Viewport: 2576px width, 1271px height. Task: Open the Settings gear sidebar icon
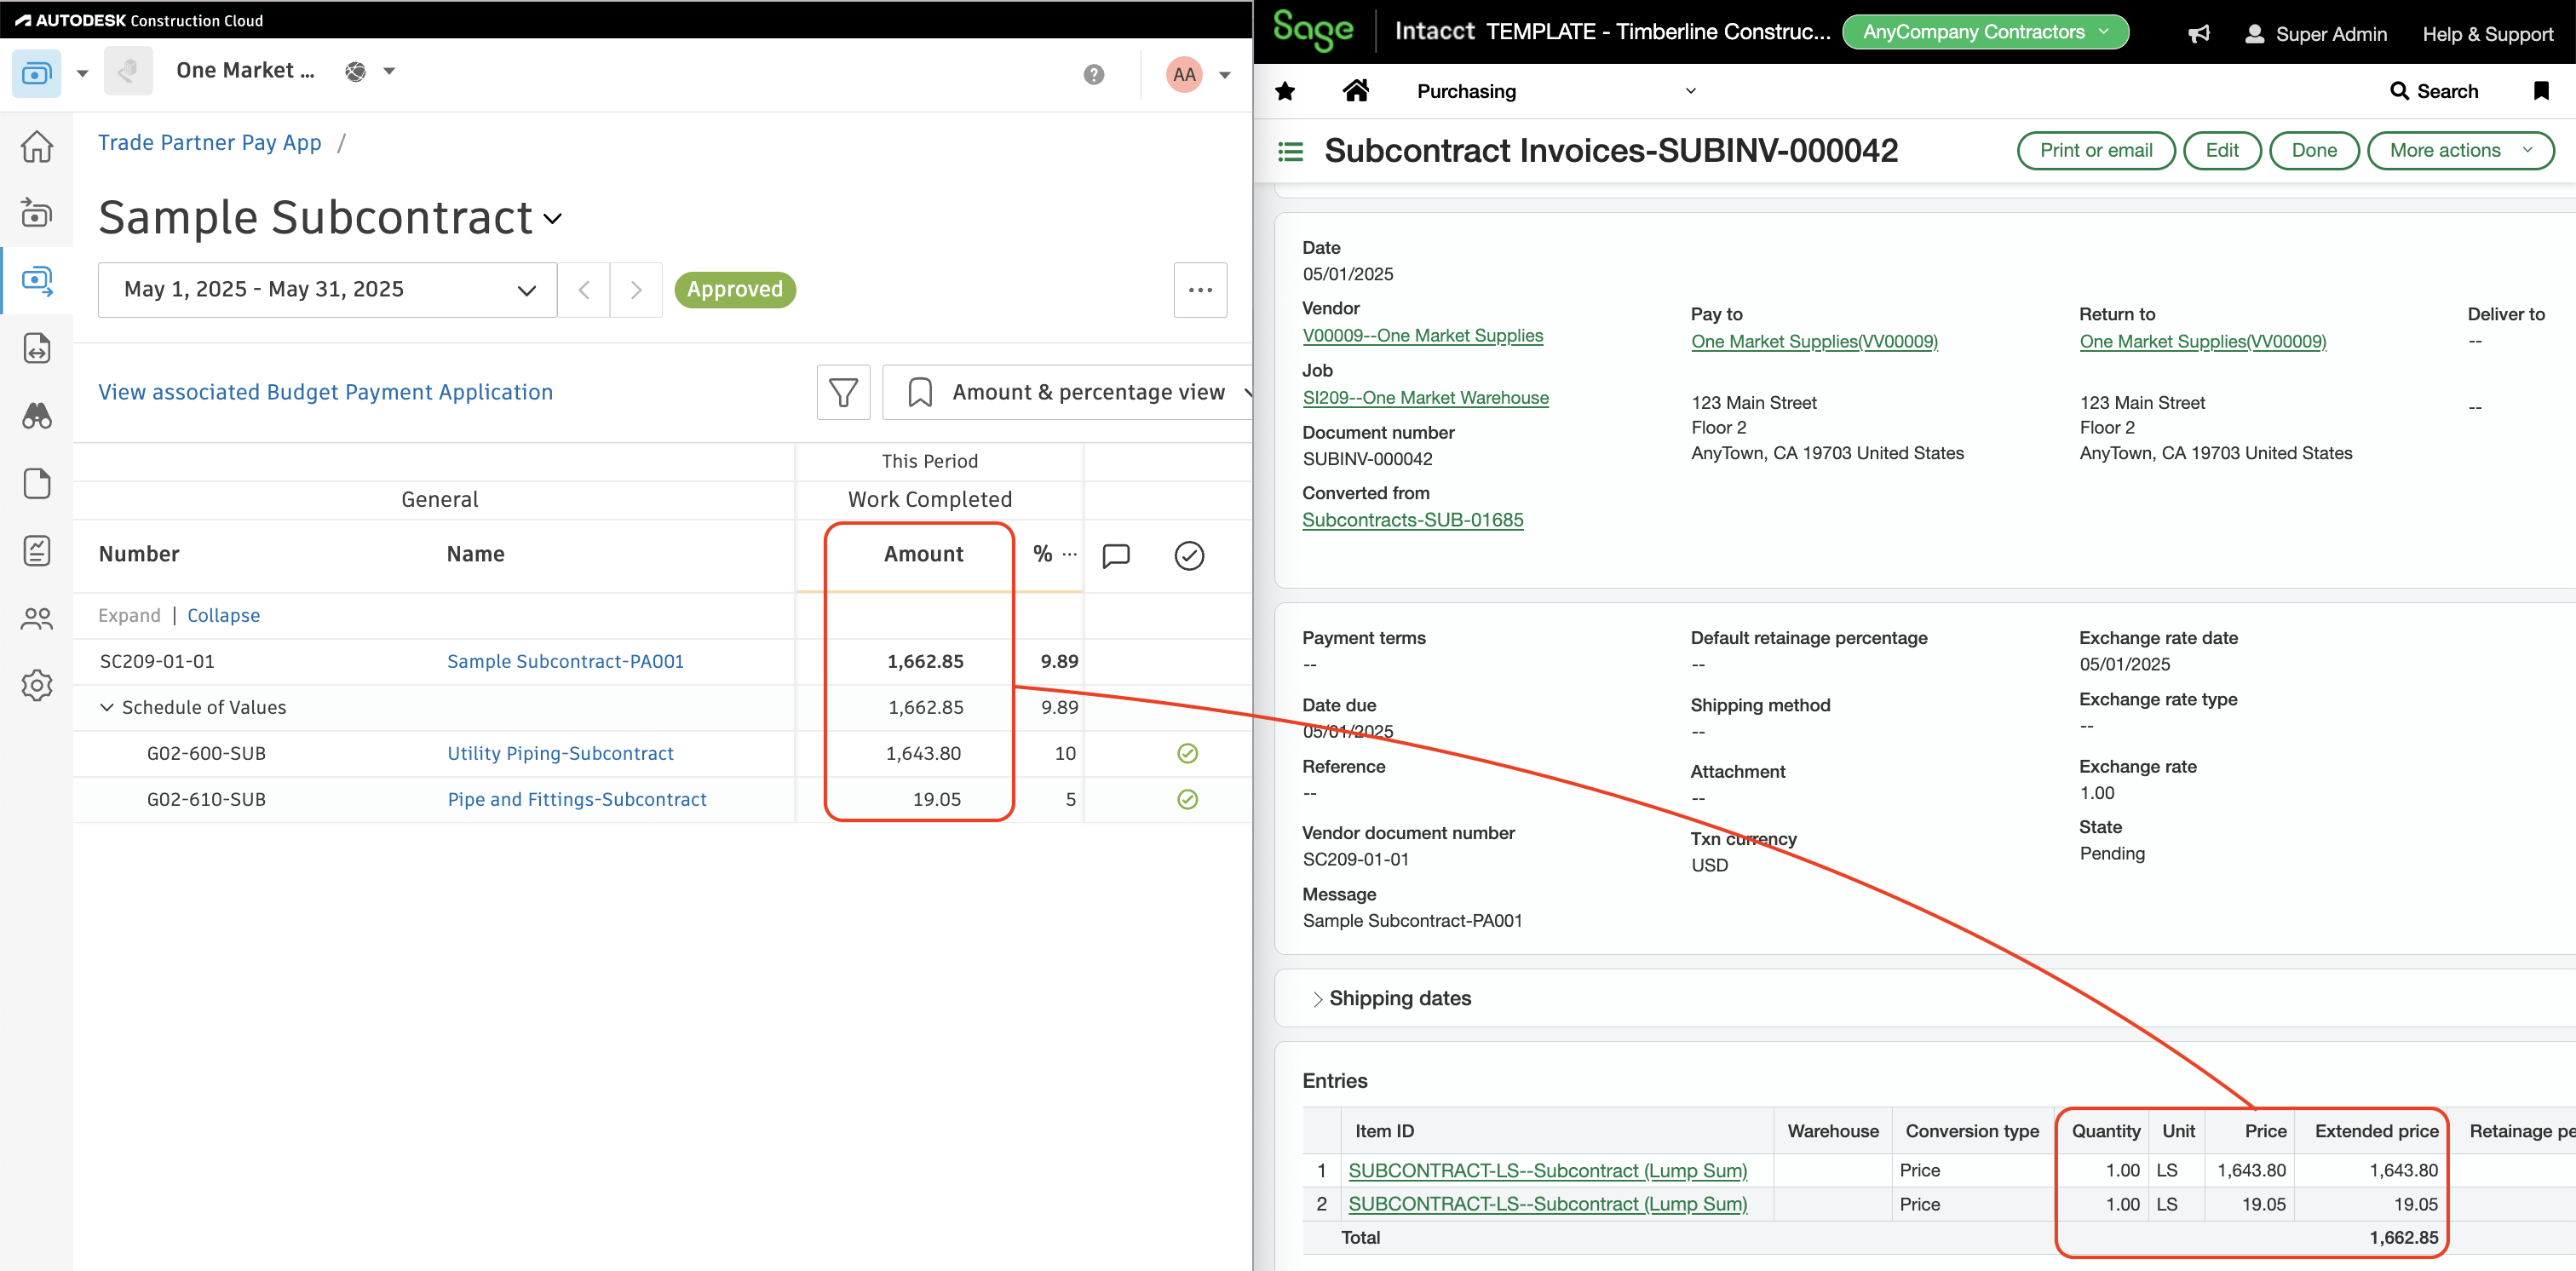[x=37, y=685]
